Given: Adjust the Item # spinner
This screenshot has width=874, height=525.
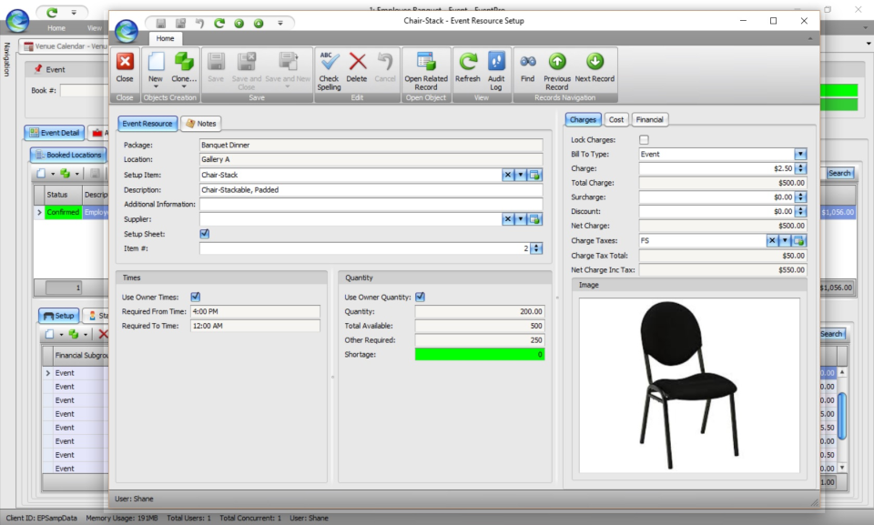Looking at the screenshot, I should click(536, 248).
